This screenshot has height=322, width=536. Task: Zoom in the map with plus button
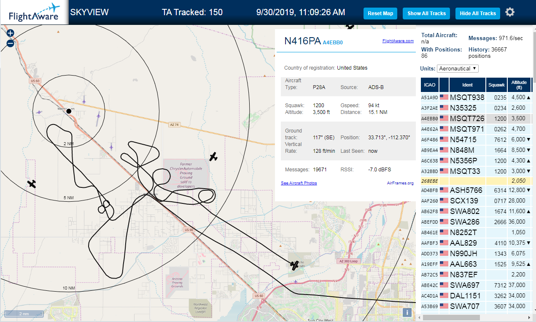[x=11, y=33]
